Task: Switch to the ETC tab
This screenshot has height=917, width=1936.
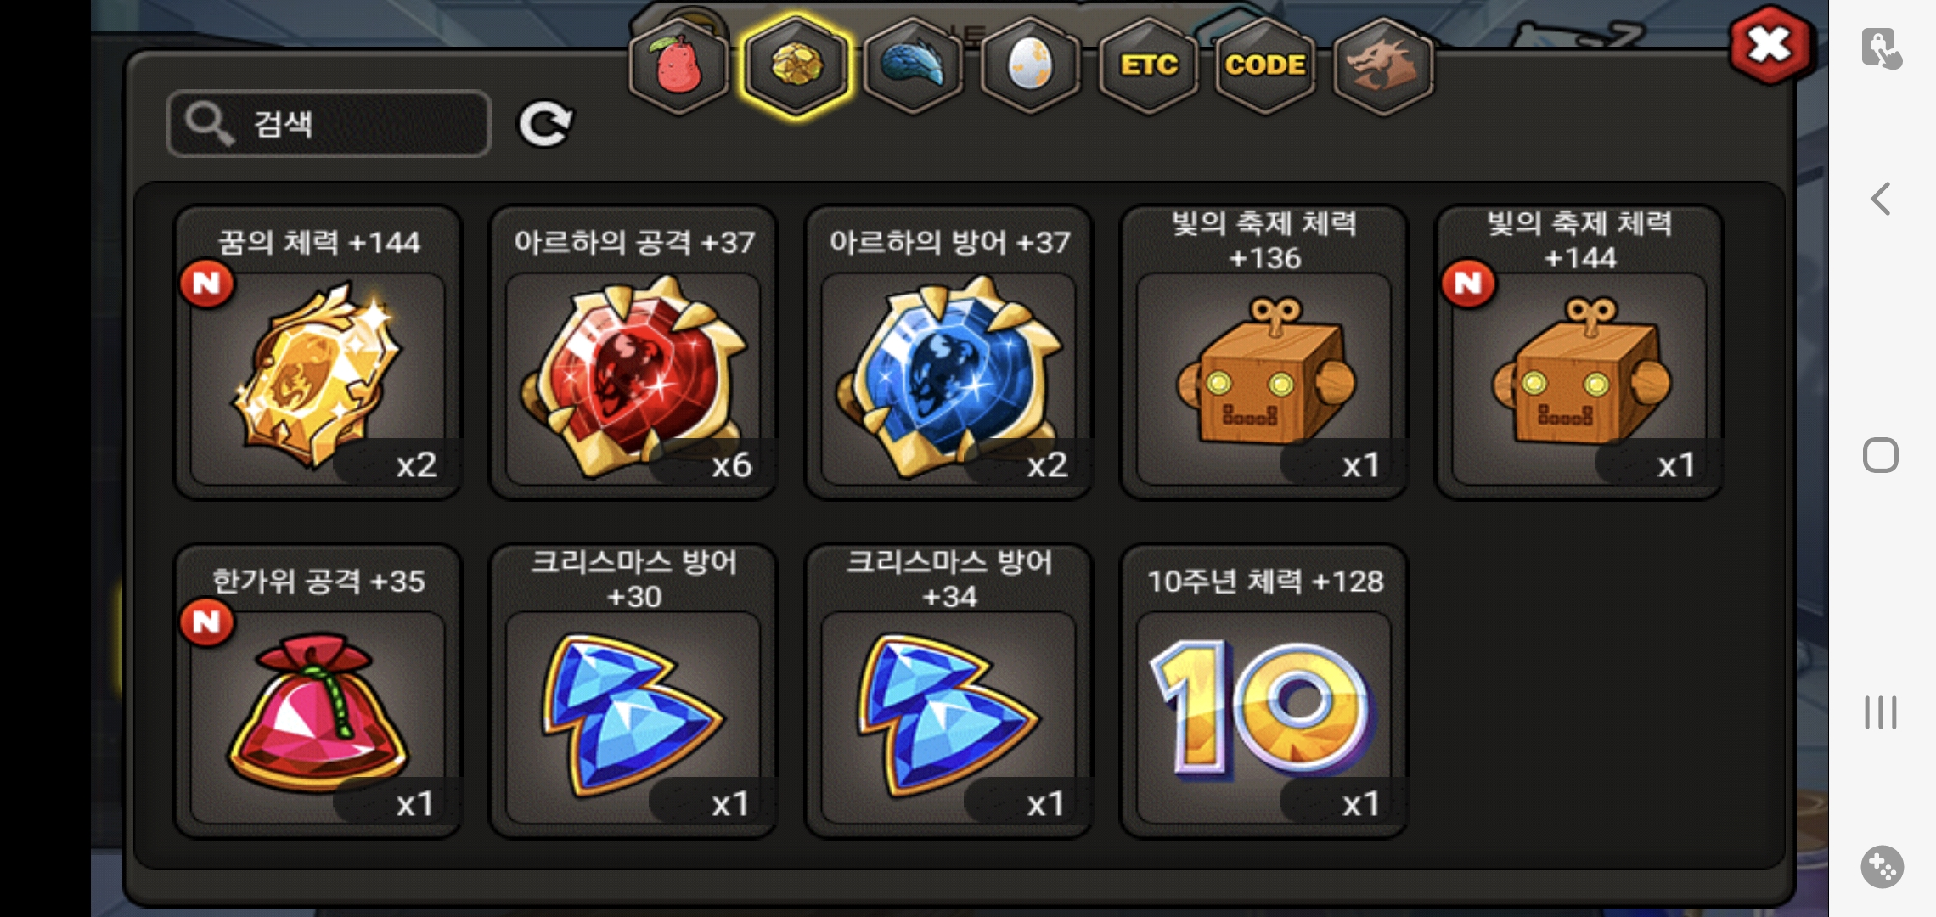Action: [1148, 66]
